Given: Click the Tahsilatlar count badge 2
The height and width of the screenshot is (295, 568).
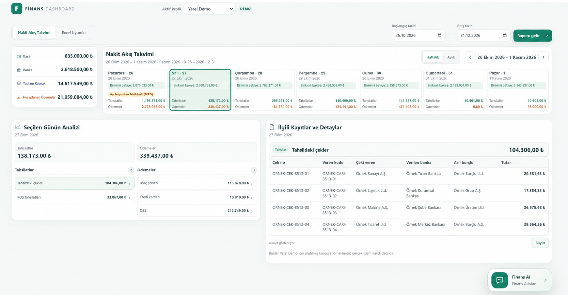Looking at the screenshot, I should tap(131, 170).
